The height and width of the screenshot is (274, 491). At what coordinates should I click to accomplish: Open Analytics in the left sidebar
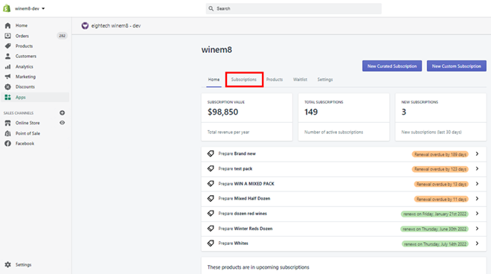[24, 66]
